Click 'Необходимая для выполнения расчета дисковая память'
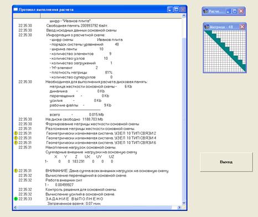 pos(96,82)
